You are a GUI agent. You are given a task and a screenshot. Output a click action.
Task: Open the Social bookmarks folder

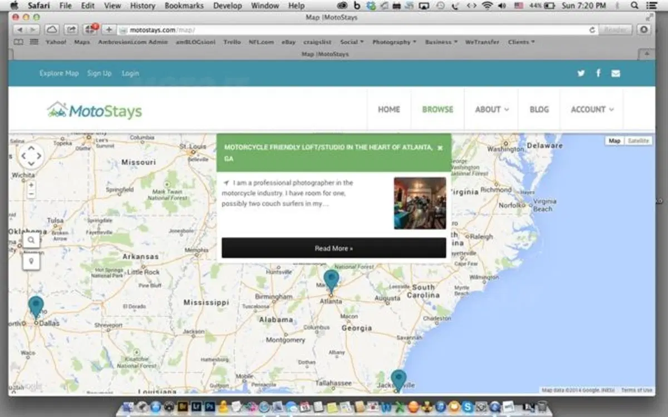(x=352, y=42)
